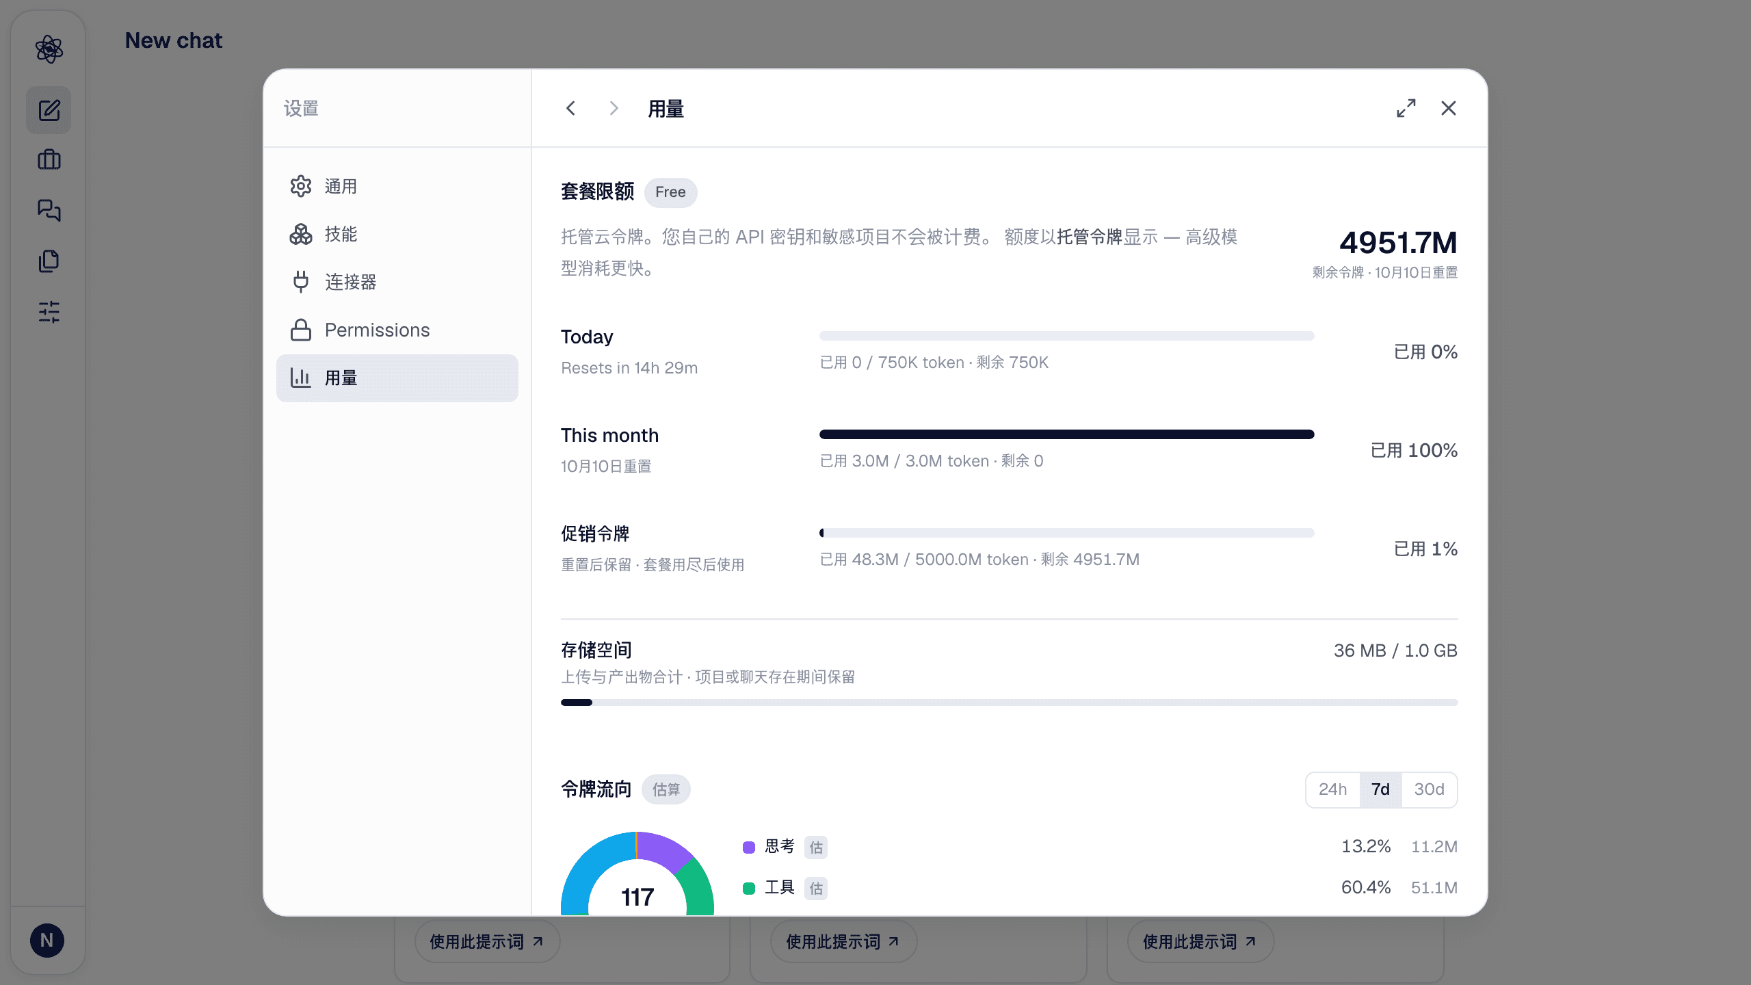
Task: Go forward with the right chevron
Action: pyautogui.click(x=614, y=108)
